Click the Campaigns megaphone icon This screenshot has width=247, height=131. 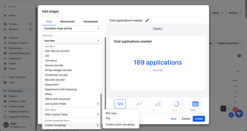point(5,58)
